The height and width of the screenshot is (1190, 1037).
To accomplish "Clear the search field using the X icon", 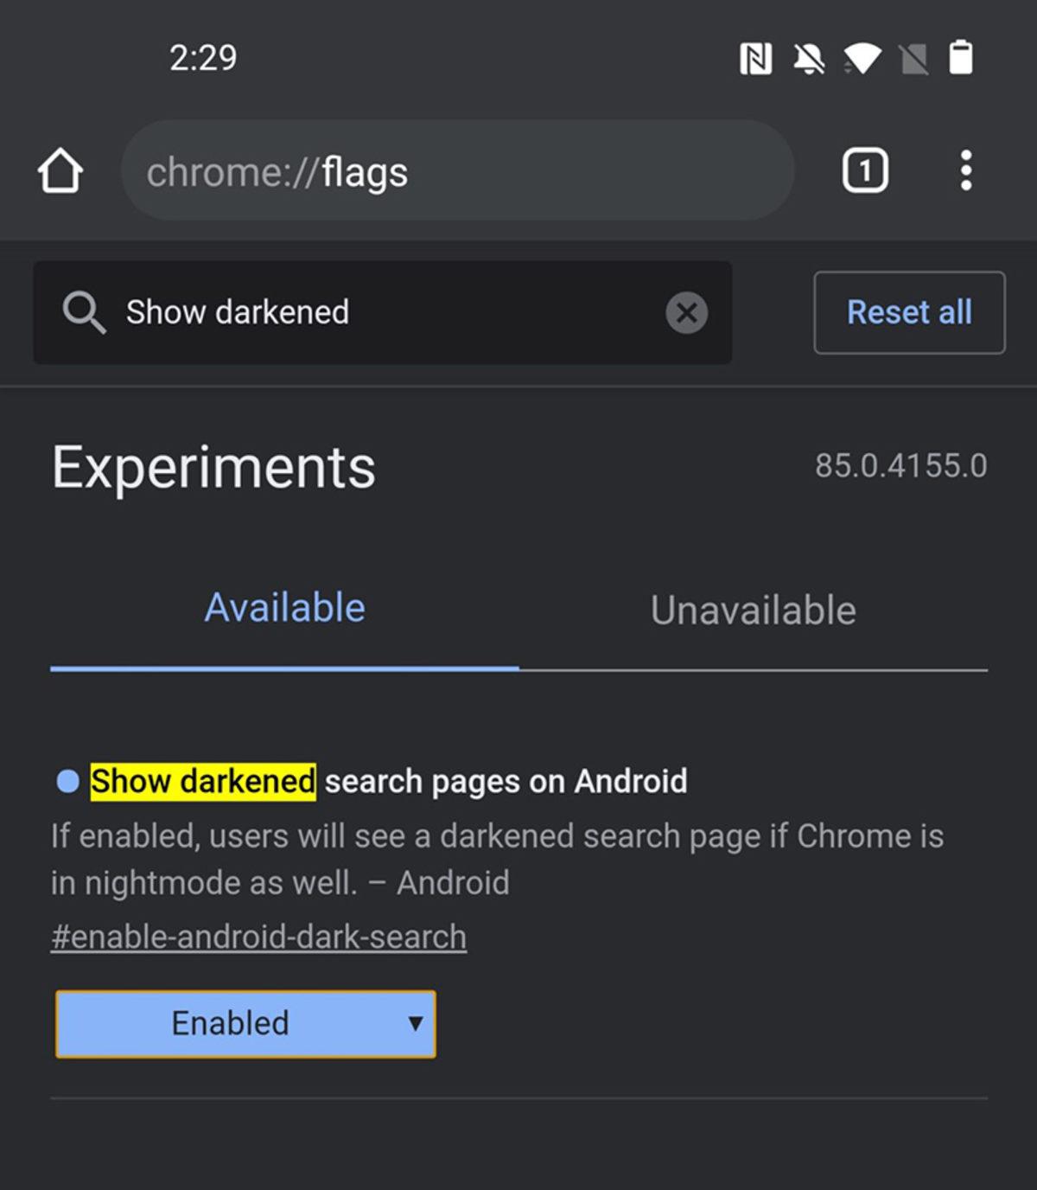I will coord(687,312).
